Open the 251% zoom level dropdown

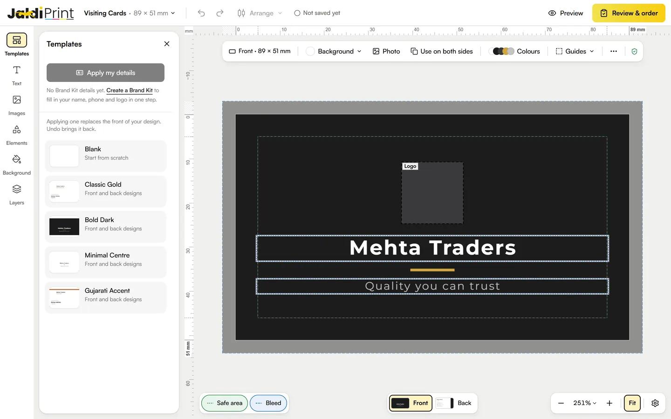click(x=585, y=403)
